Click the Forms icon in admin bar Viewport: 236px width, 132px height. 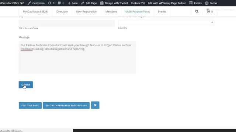tap(206, 3)
